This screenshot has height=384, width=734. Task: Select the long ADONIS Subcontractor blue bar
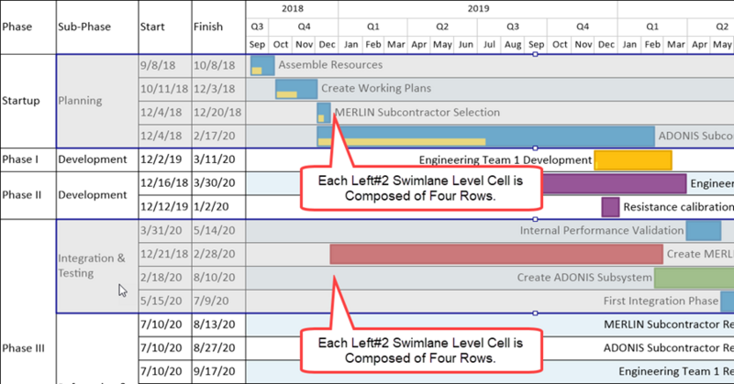(x=486, y=137)
